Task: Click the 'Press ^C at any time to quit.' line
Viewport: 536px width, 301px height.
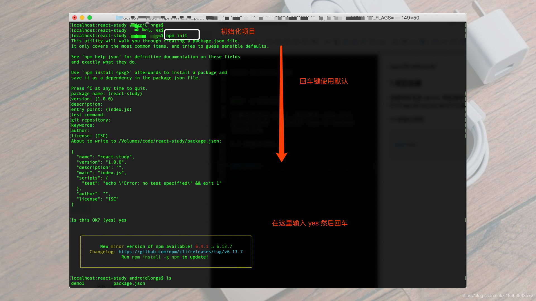Action: pyautogui.click(x=109, y=88)
